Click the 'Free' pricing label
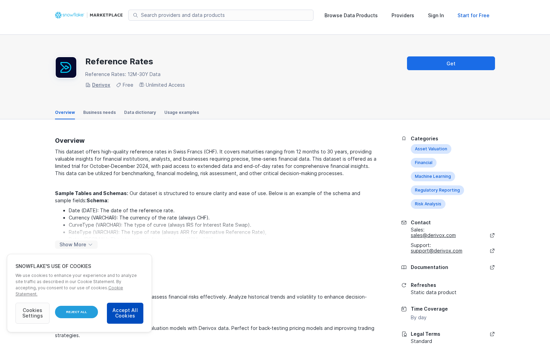The image size is (550, 344). 128,85
